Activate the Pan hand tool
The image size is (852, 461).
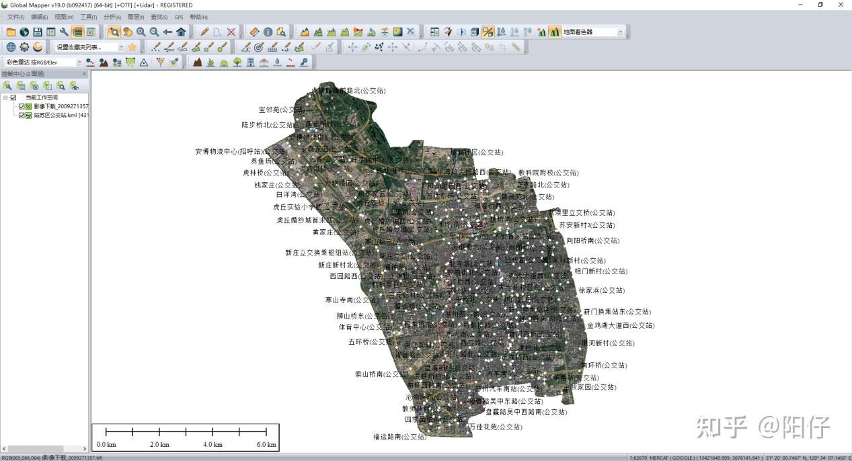tap(126, 31)
